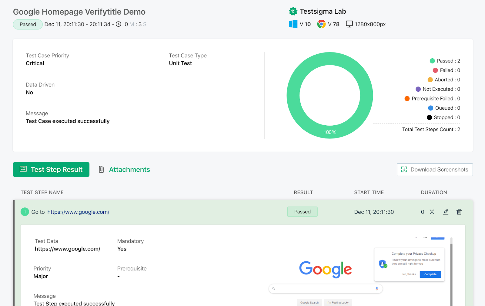Click the Test Case executed successfully message

(x=68, y=121)
